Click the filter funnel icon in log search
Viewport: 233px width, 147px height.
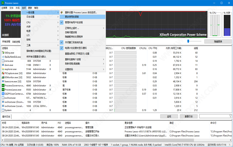[230, 116]
